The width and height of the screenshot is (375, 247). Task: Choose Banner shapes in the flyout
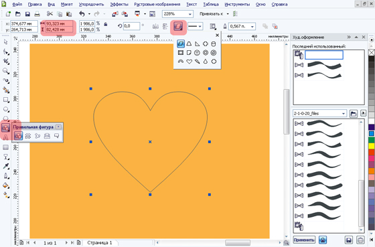(47, 136)
